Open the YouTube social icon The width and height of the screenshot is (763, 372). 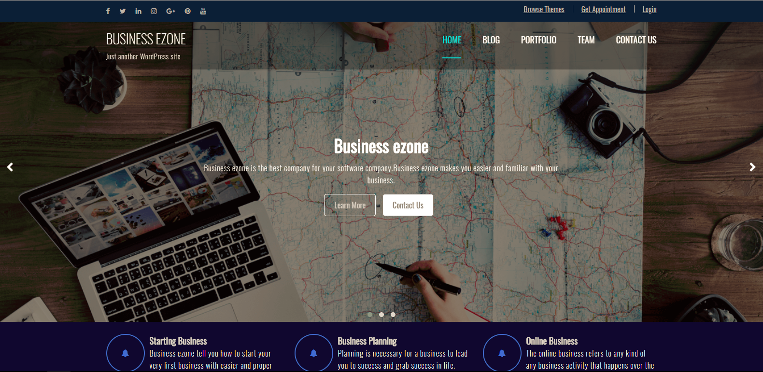click(x=203, y=11)
